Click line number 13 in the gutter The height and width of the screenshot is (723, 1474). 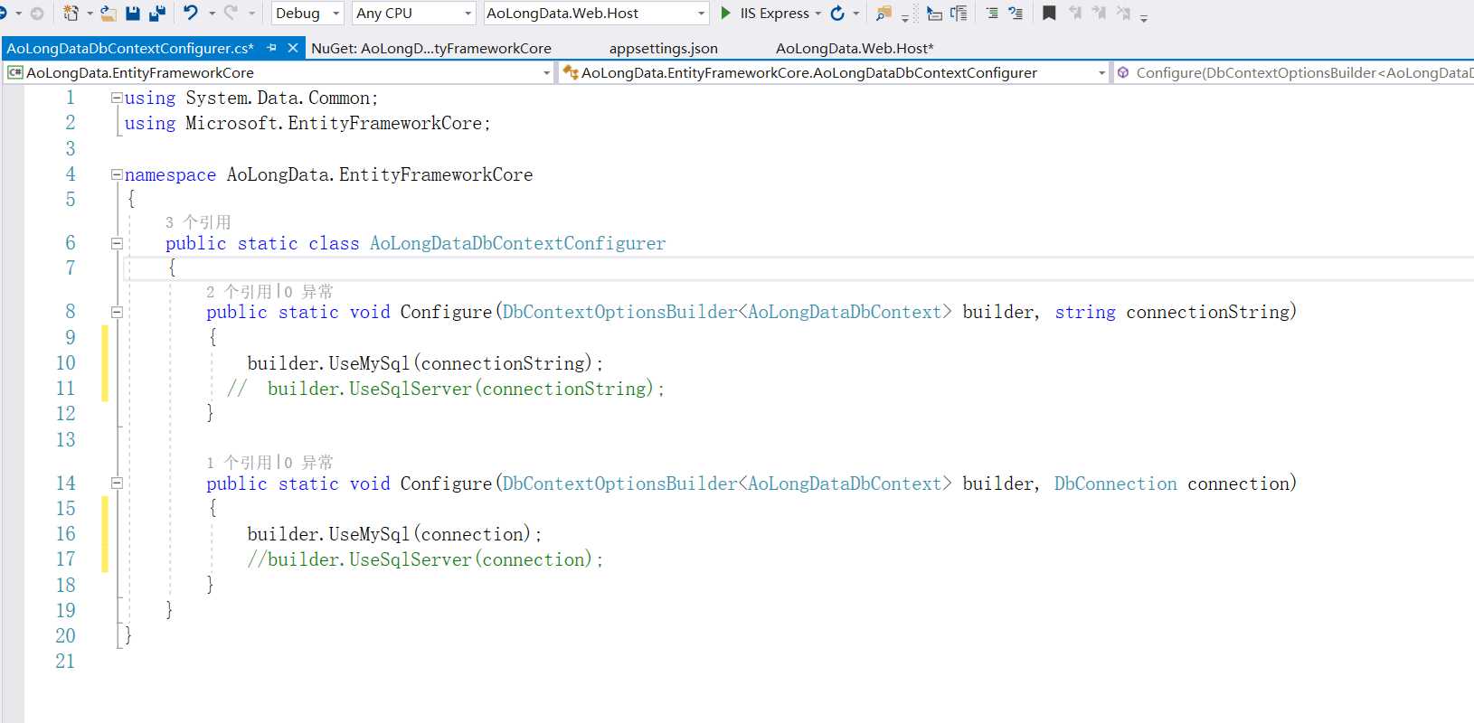[65, 440]
